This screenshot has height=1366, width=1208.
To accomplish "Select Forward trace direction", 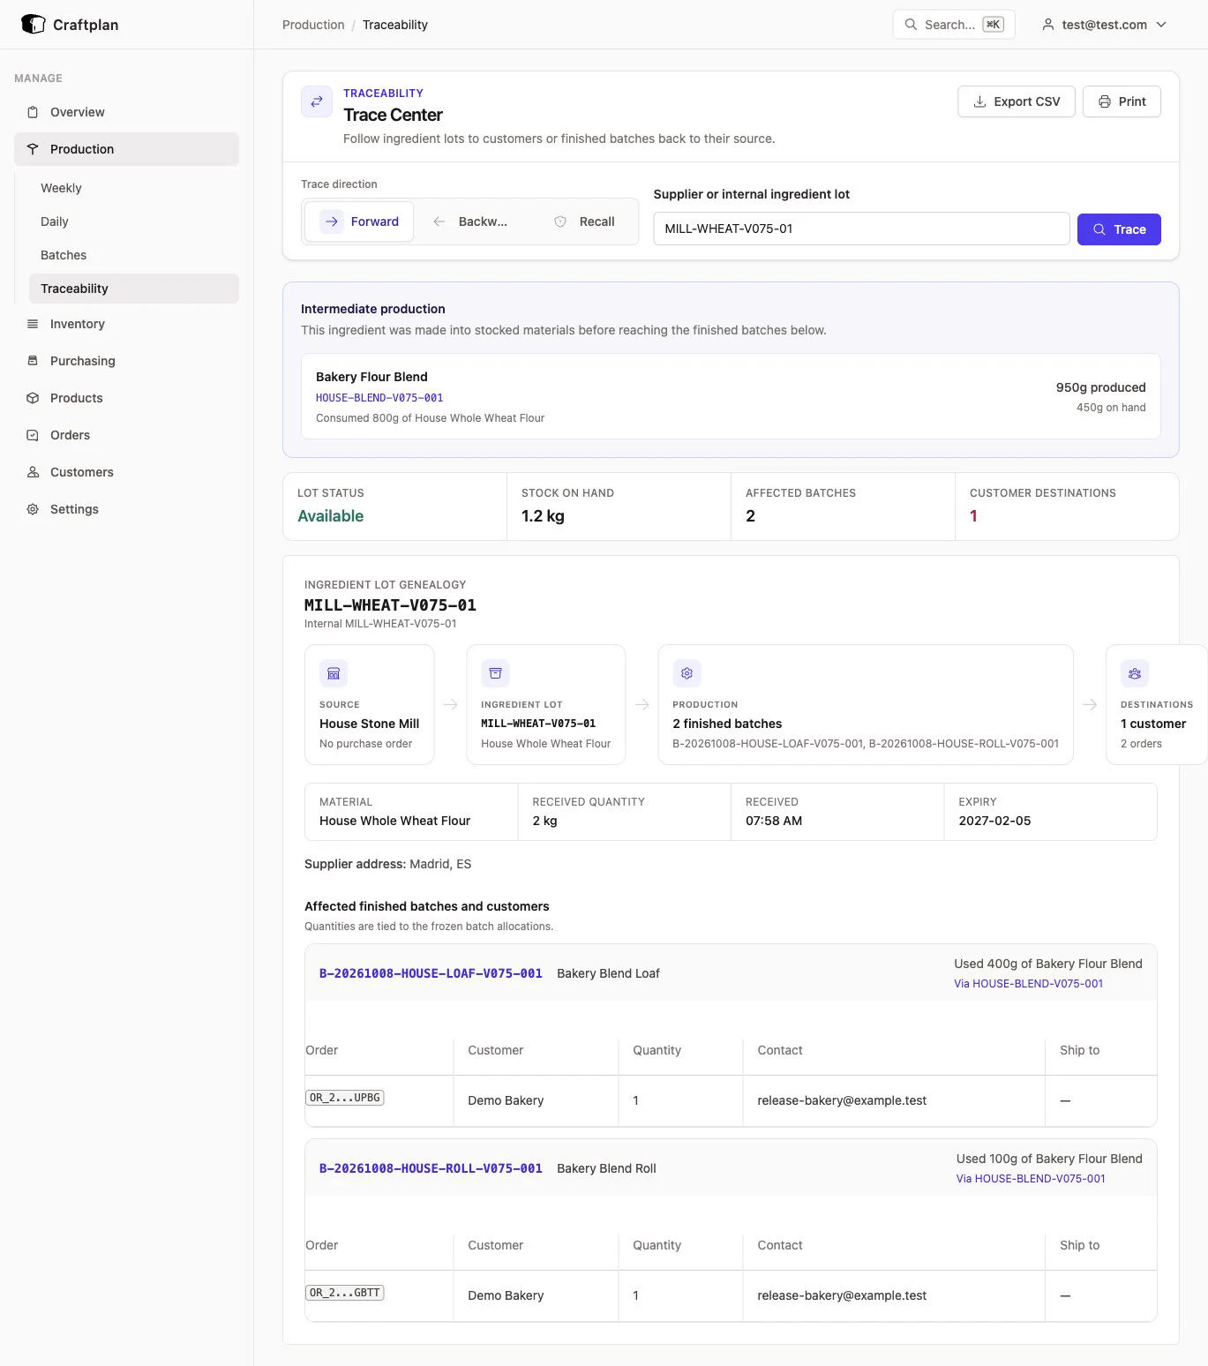I will [x=359, y=221].
